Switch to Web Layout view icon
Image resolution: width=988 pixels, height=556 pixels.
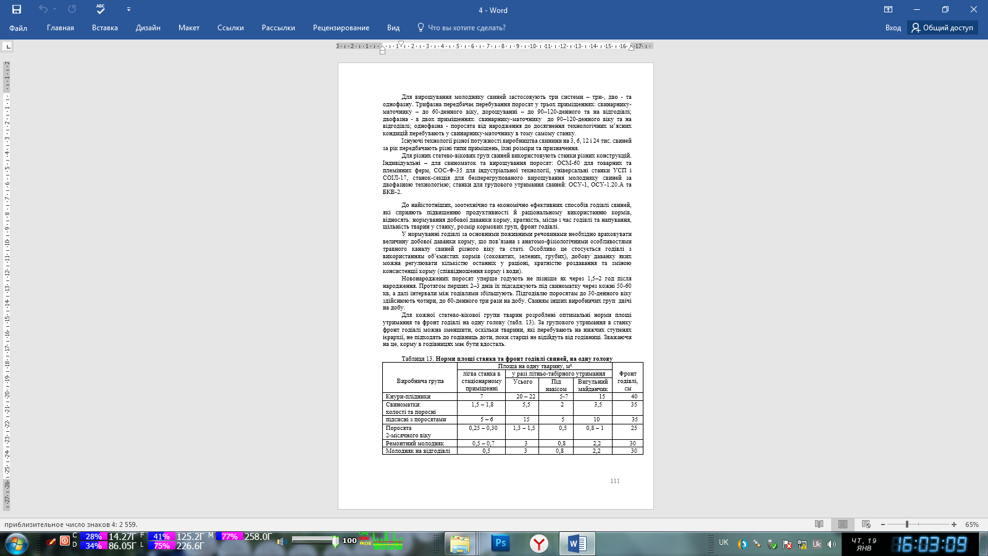866,524
